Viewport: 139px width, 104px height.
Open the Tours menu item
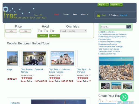(75, 14)
